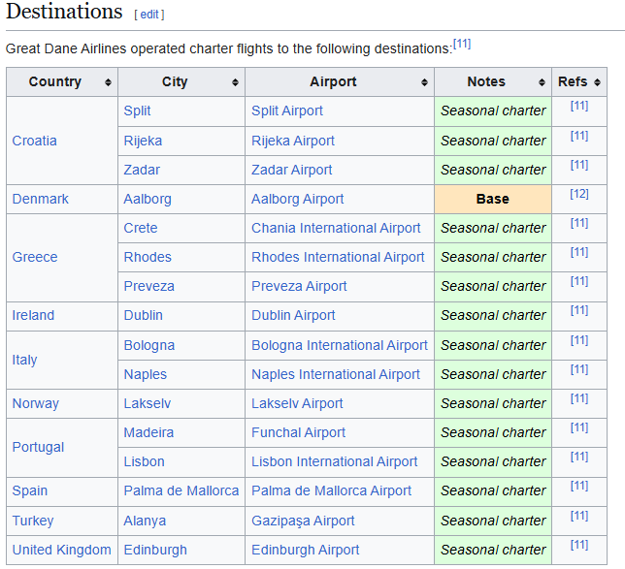Screen dimensions: 625x569
Task: Go to Aalborg Airport article
Action: coord(297,199)
